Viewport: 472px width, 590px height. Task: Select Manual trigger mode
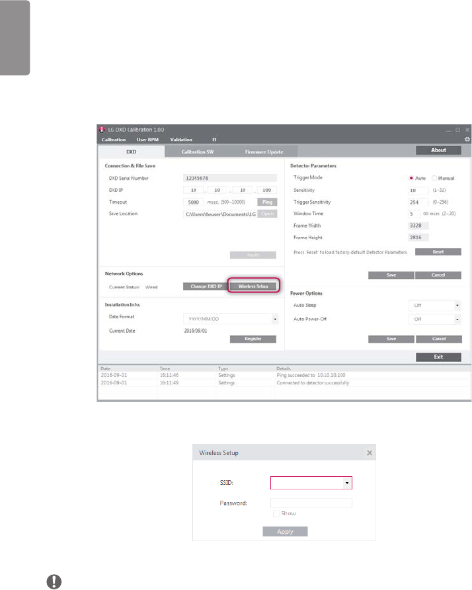point(434,178)
